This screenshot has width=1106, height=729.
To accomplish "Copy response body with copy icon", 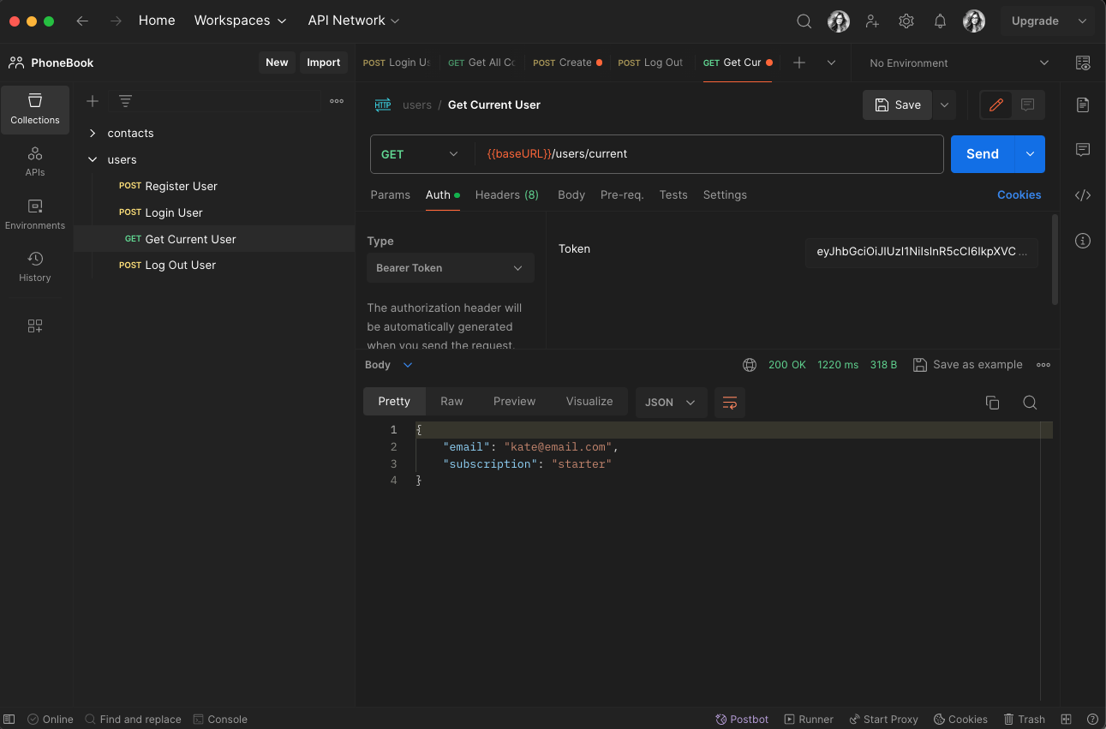I will coord(993,403).
